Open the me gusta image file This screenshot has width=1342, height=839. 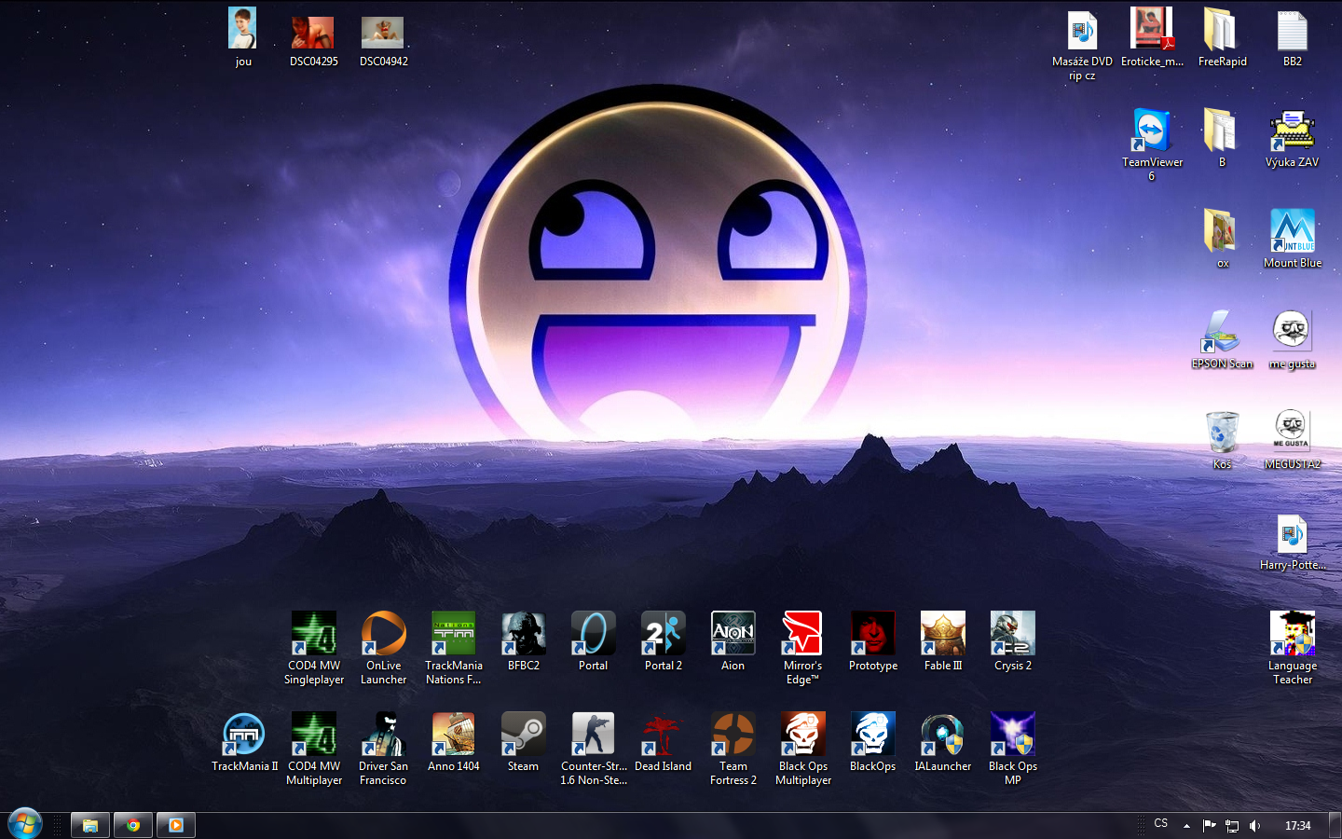(x=1292, y=339)
